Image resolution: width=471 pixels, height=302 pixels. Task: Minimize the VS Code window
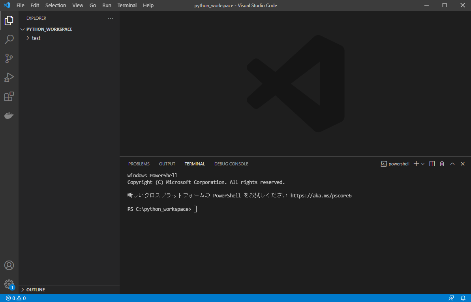coord(426,6)
